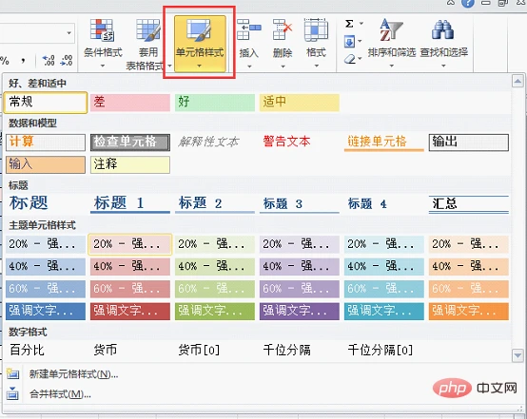
Task: Choose the purple 强调文字 accent swatch
Action: (299, 311)
